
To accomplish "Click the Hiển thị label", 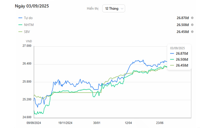I will [x=93, y=9].
